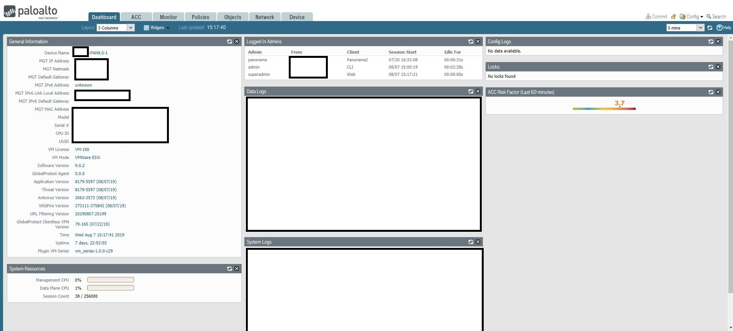The image size is (733, 331).
Task: Click the config lock icon beside Commit
Action: pos(673,16)
